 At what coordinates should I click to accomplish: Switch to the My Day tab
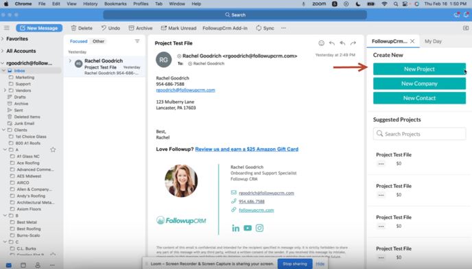pyautogui.click(x=433, y=41)
